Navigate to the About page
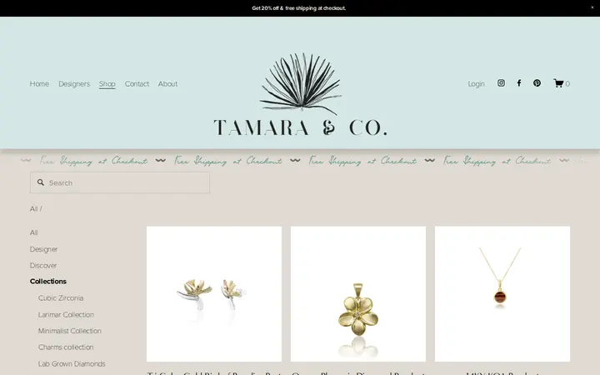 (x=167, y=84)
